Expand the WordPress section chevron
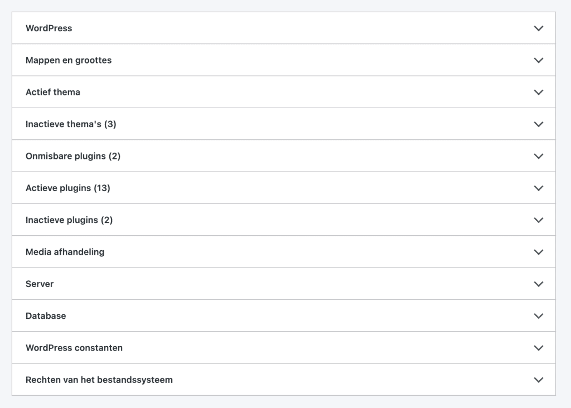 click(x=538, y=28)
